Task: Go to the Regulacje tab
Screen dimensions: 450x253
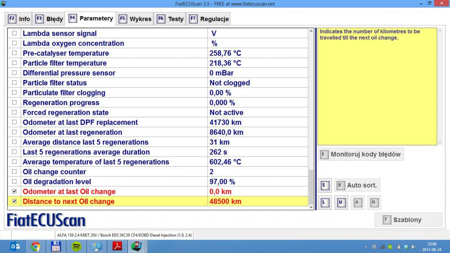Action: pyautogui.click(x=209, y=19)
